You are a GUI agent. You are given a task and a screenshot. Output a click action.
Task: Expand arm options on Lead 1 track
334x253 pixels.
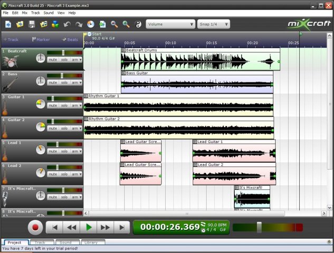click(81, 151)
